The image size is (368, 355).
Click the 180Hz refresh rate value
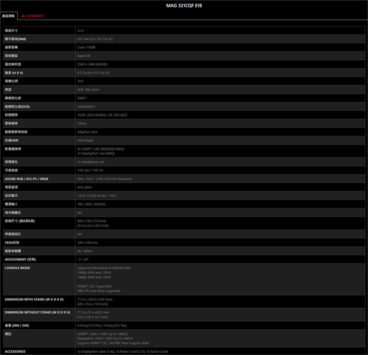click(x=82, y=123)
